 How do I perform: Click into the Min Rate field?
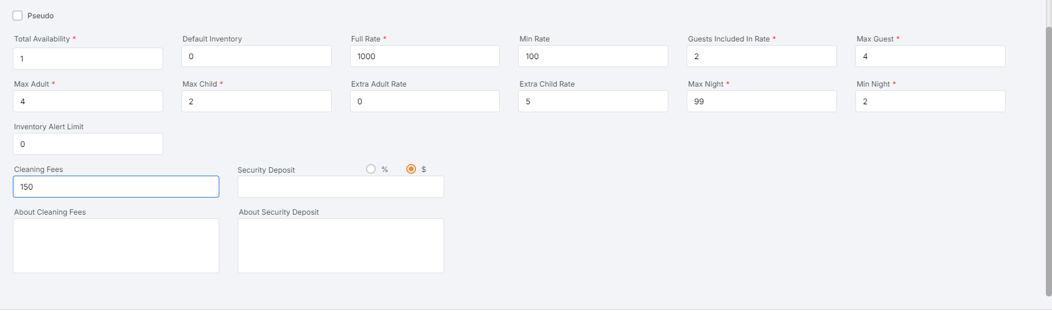coord(593,56)
